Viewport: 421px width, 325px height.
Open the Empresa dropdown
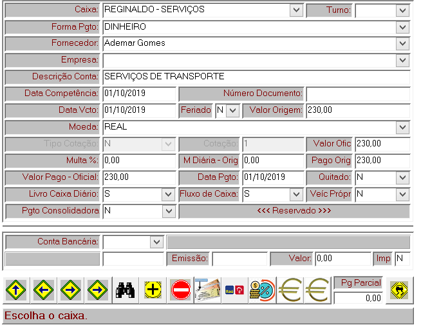click(x=402, y=60)
